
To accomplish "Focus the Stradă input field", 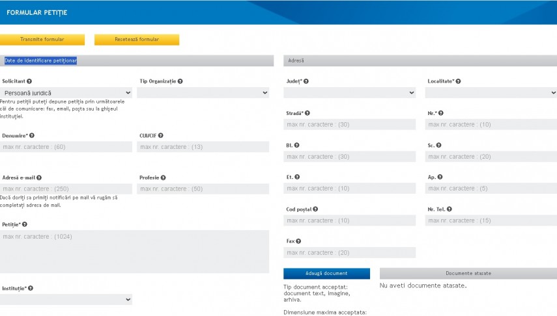I will pyautogui.click(x=350, y=124).
